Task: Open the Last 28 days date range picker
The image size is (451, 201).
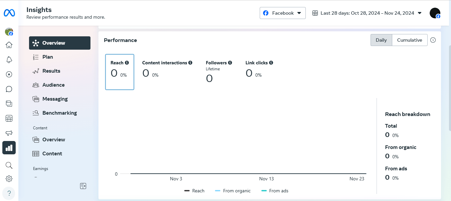Action: (x=367, y=13)
